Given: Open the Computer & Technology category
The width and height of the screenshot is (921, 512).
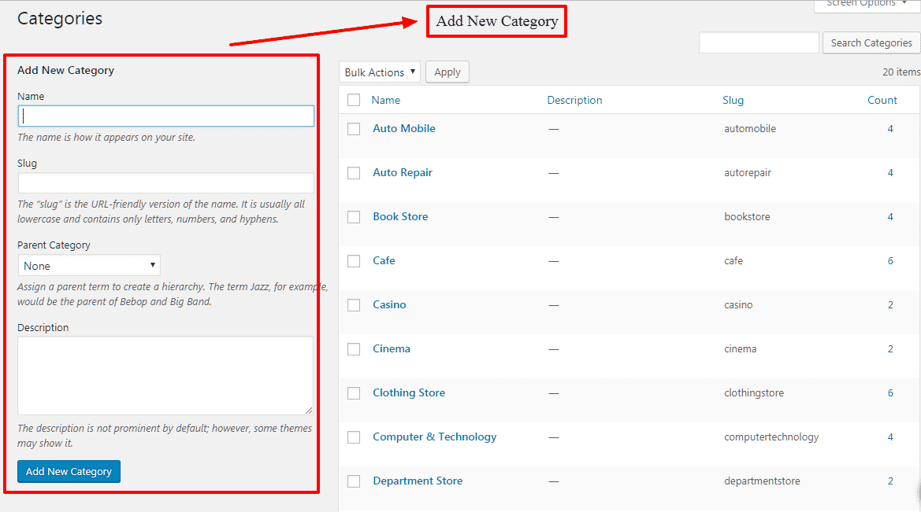Looking at the screenshot, I should (435, 436).
